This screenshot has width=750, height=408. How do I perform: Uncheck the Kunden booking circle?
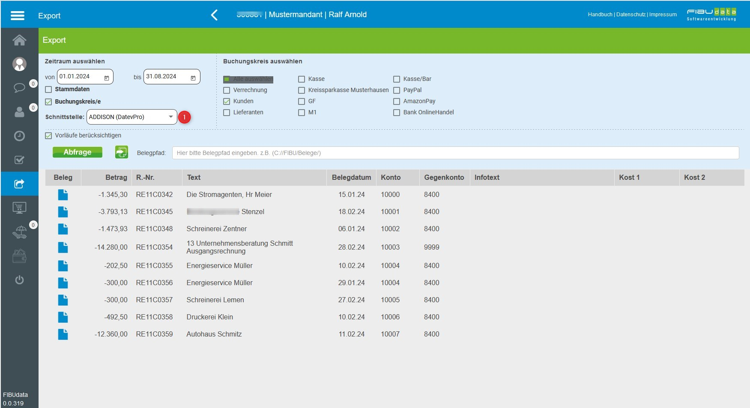227,101
